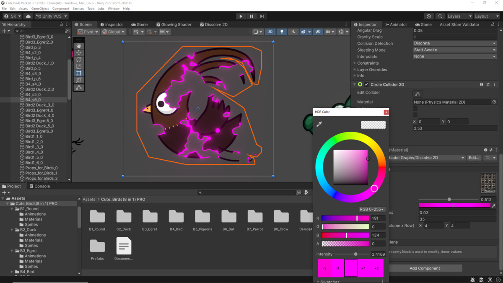Screen dimensions: 503x283
Task: Open the global search magnifier icon
Action: (440, 16)
